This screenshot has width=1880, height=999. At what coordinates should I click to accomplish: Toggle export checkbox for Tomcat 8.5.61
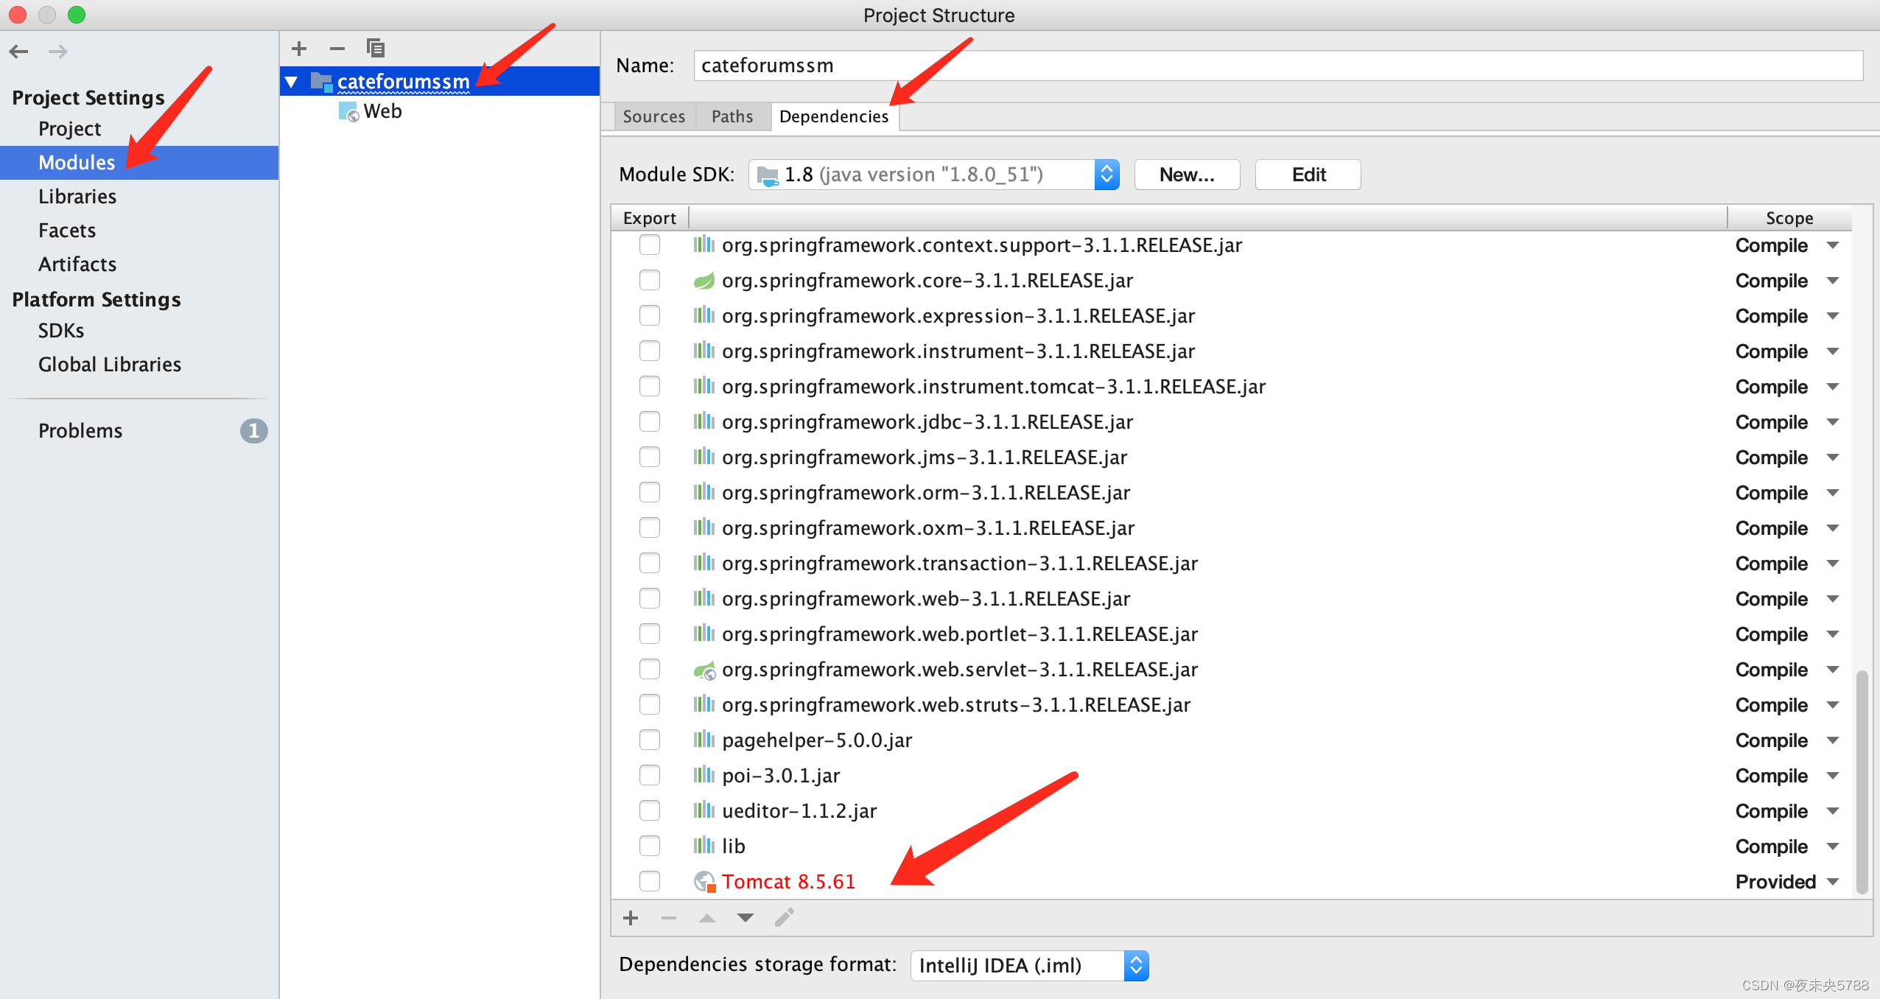click(x=650, y=881)
